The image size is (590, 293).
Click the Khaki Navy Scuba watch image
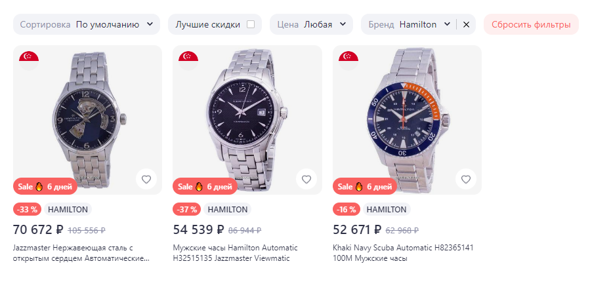pyautogui.click(x=407, y=118)
